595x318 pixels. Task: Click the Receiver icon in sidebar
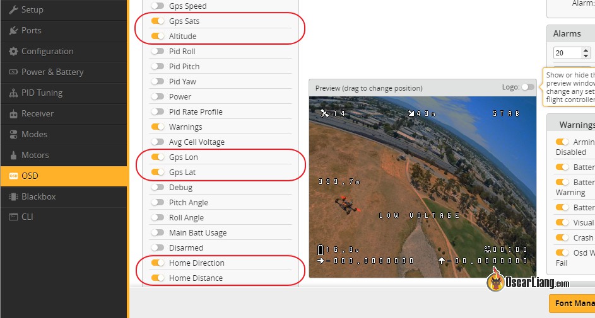pos(14,113)
